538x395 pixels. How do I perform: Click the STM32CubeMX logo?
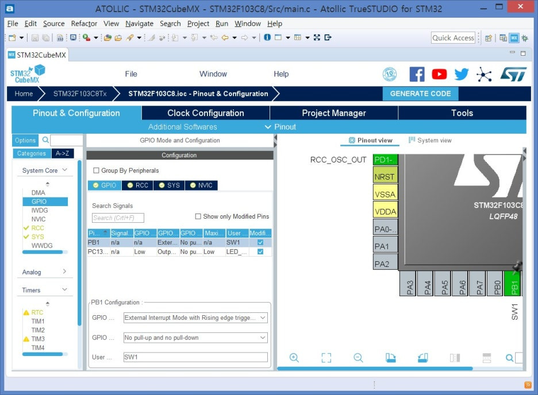(x=28, y=74)
